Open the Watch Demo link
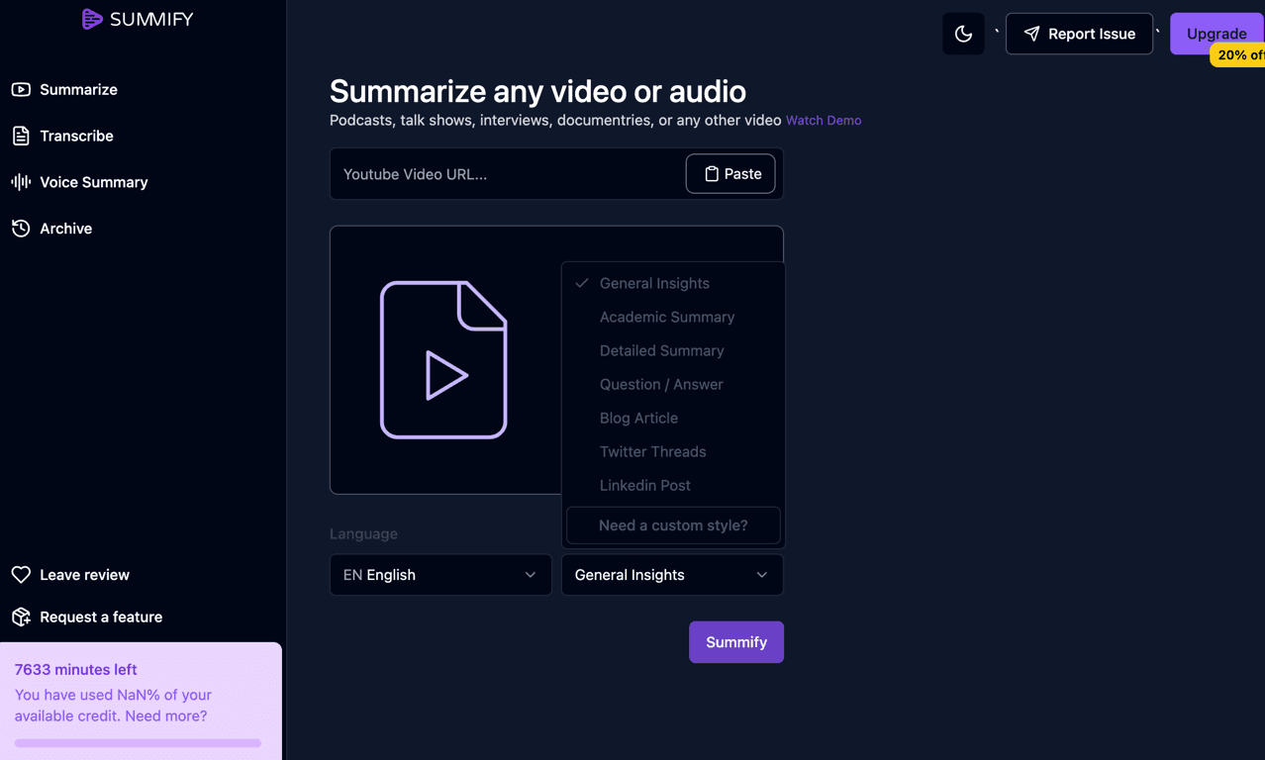The height and width of the screenshot is (760, 1265). click(x=823, y=120)
